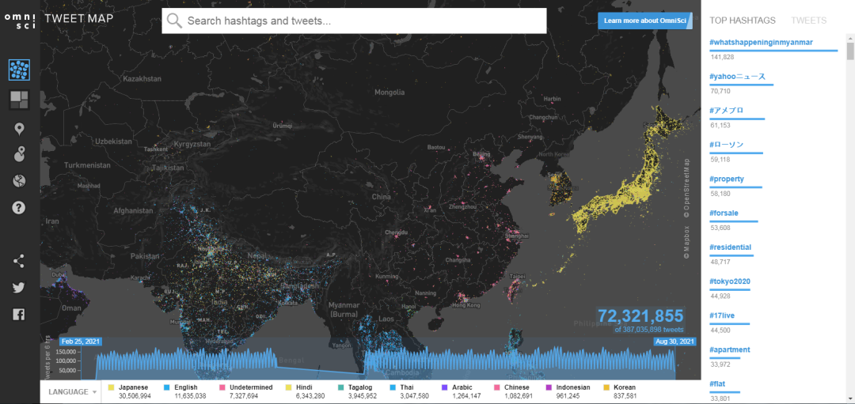The width and height of the screenshot is (855, 404).
Task: Select hashtag #forsale
Action: (x=724, y=213)
